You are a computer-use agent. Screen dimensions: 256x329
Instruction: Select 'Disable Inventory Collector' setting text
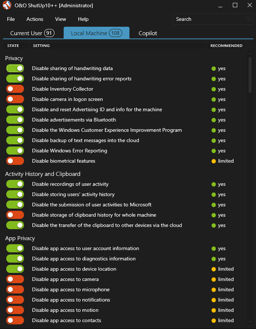63,89
